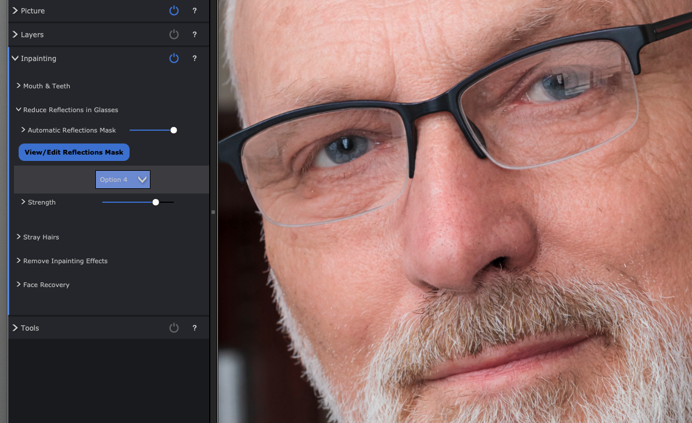Viewport: 692px width, 423px height.
Task: Open help for the Layers section
Action: 195,34
